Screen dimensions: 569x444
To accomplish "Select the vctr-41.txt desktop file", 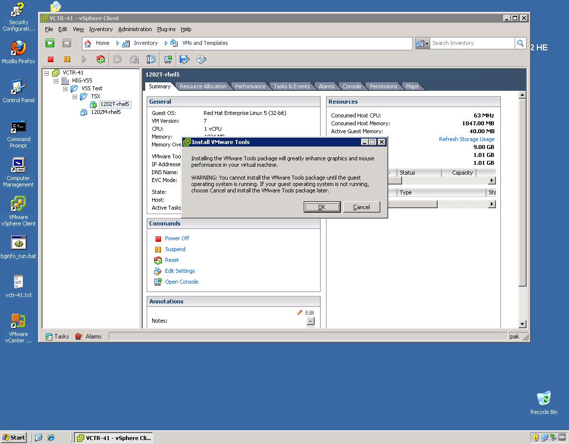I will click(18, 286).
